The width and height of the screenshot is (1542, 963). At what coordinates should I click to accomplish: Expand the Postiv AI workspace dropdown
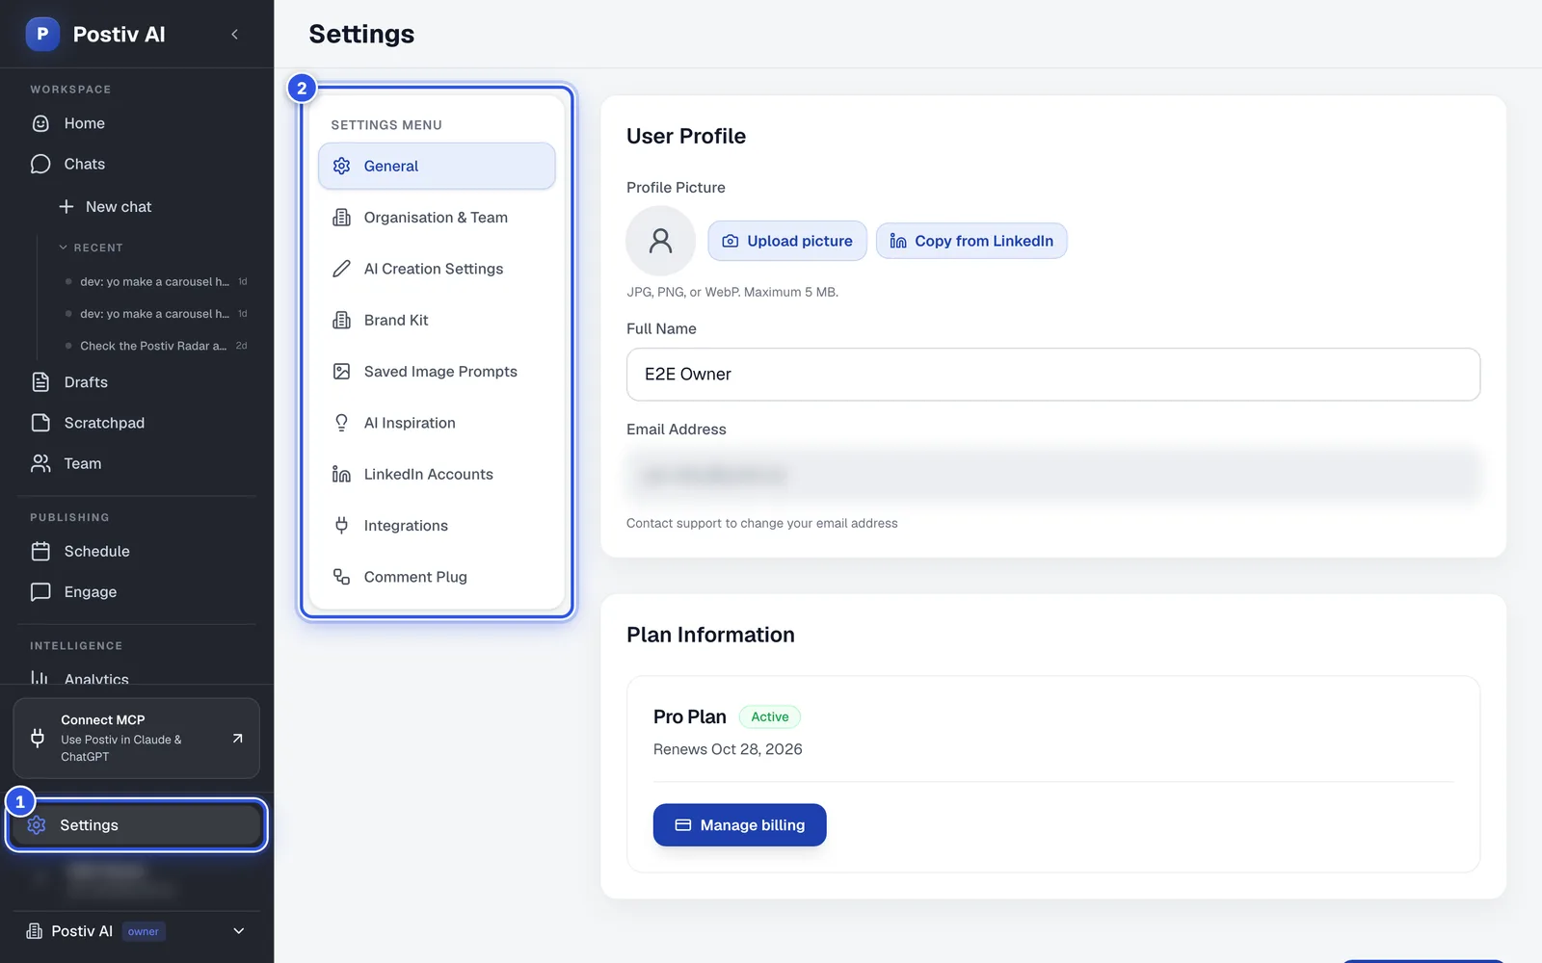point(239,931)
